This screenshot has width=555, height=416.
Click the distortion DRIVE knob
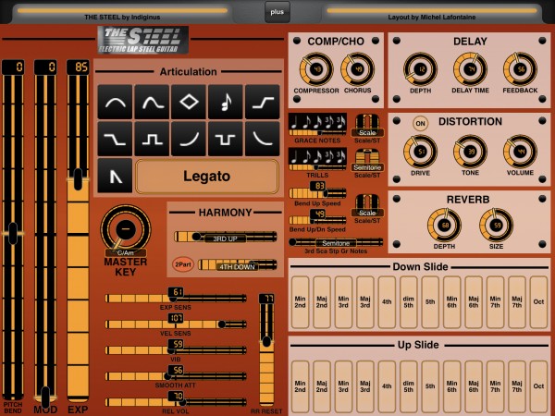(x=421, y=152)
